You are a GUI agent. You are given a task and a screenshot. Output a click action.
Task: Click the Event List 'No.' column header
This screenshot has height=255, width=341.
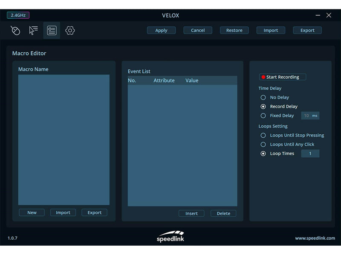(x=132, y=80)
